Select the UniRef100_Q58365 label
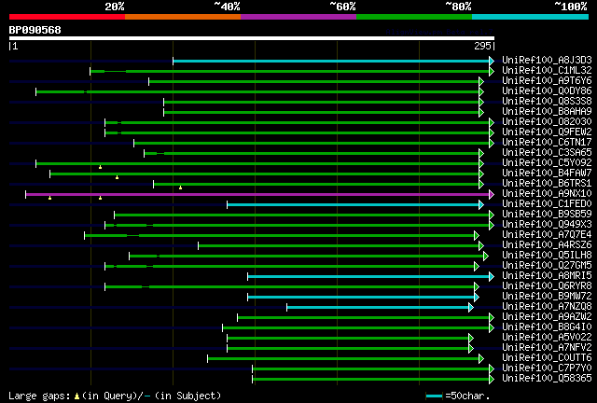 547,379
